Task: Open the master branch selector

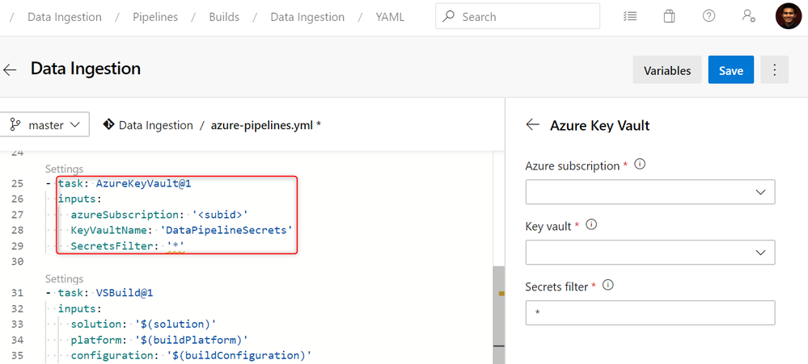Action: pos(44,125)
